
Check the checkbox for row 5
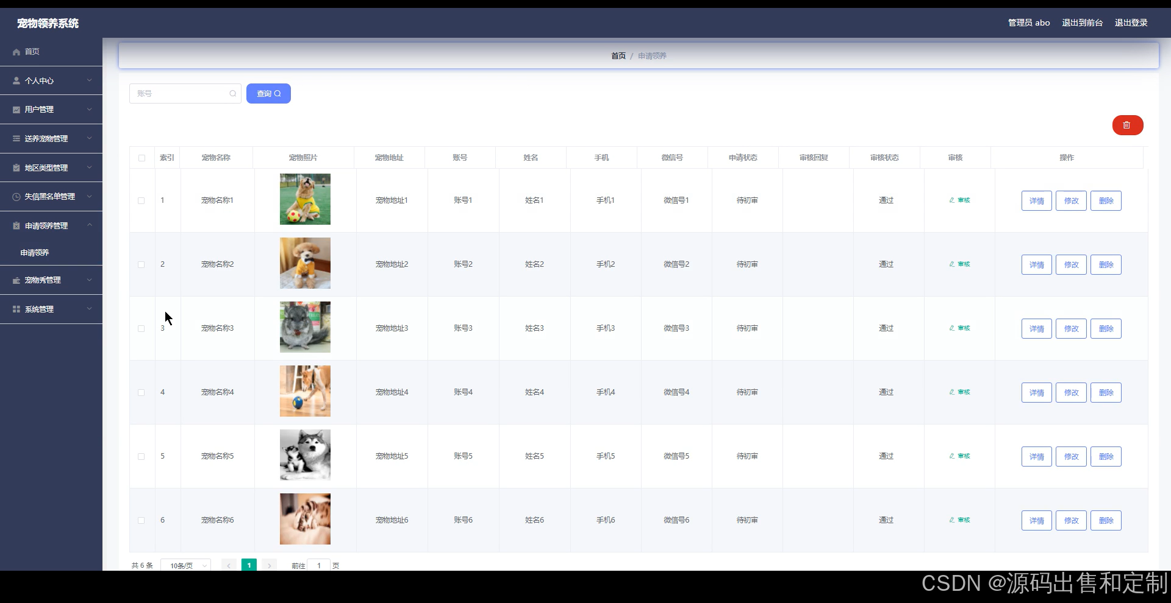click(x=141, y=456)
